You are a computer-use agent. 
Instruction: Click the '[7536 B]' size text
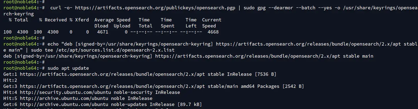click(266, 74)
